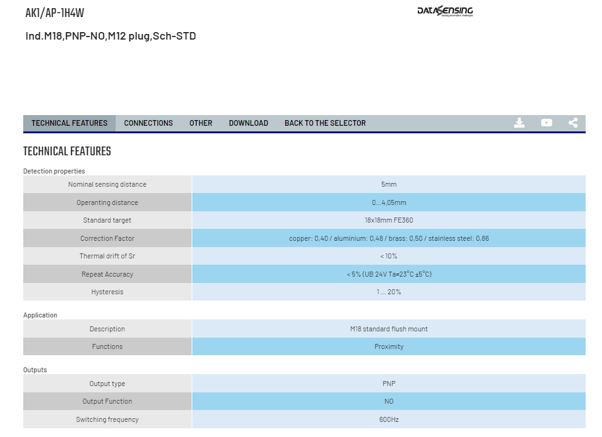Click the Functions row label
Image resolution: width=602 pixels, height=437 pixels.
point(107,346)
